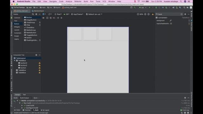This screenshot has width=203, height=114.
Task: Collapse Run build node
Action: tap(20, 103)
